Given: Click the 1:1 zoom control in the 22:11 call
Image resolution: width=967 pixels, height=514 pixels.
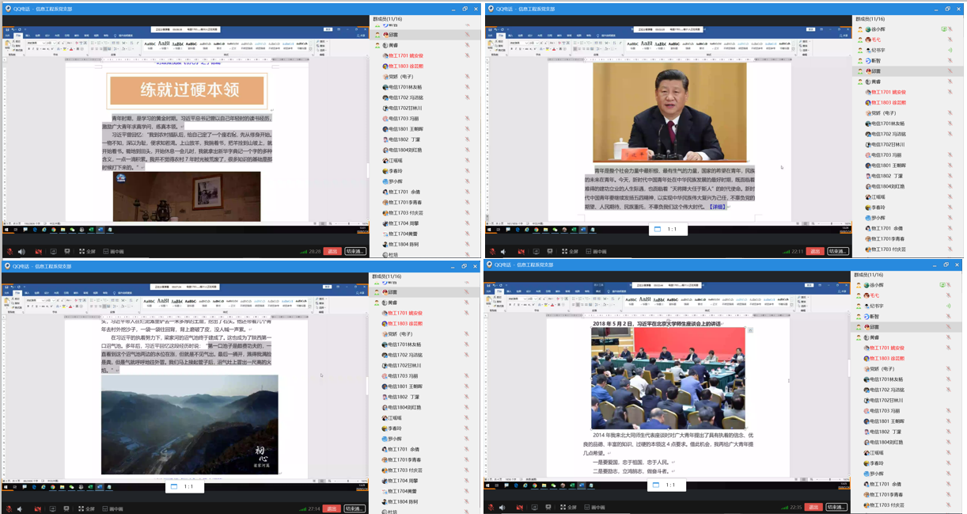Looking at the screenshot, I should click(x=671, y=230).
